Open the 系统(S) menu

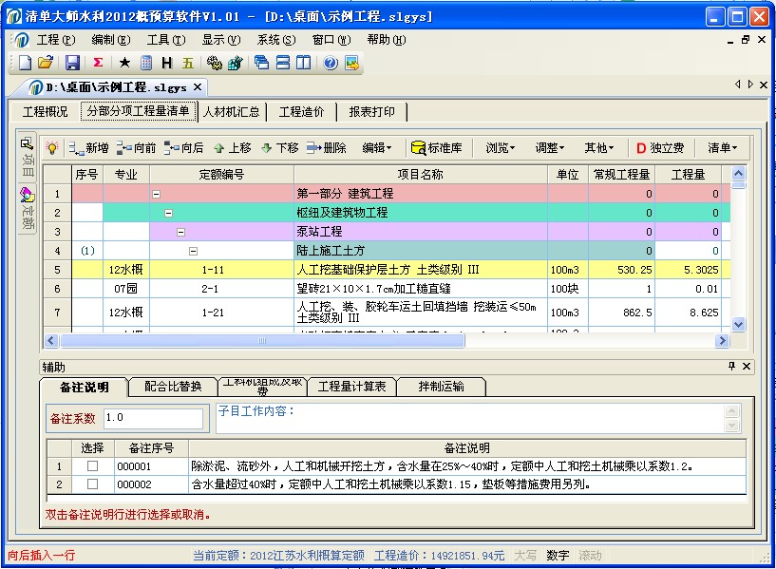click(x=275, y=40)
